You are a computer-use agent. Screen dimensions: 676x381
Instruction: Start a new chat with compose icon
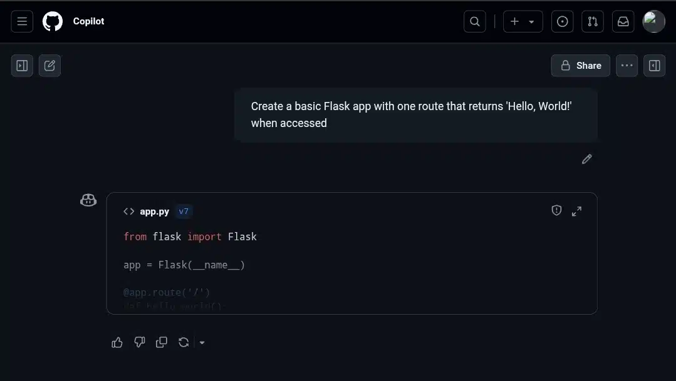(x=49, y=66)
